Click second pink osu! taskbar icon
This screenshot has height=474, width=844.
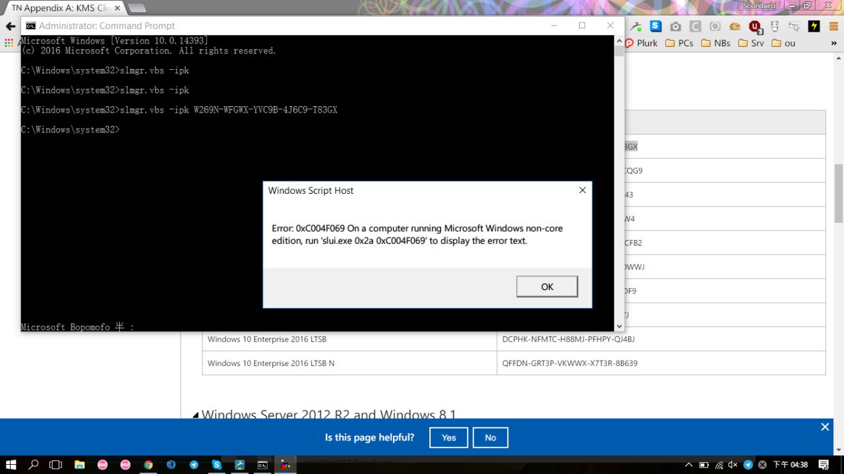click(125, 464)
